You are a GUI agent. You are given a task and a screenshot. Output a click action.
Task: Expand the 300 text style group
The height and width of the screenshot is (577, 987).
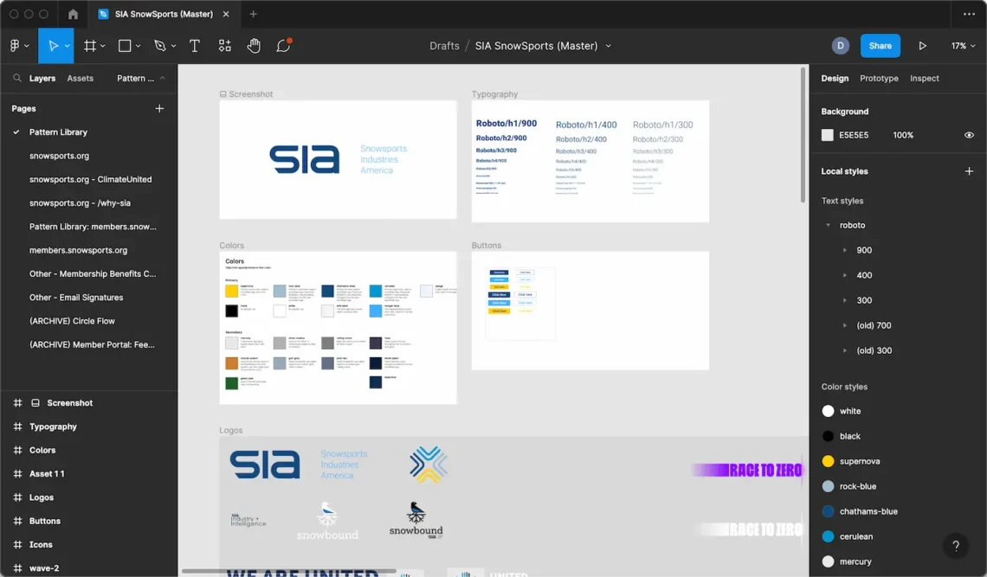pos(845,301)
